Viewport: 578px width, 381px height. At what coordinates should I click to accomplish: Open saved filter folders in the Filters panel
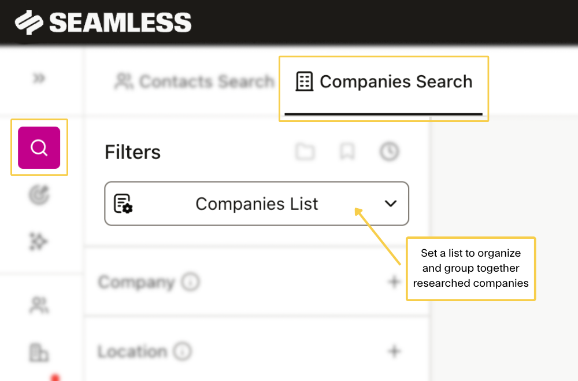[x=305, y=152]
